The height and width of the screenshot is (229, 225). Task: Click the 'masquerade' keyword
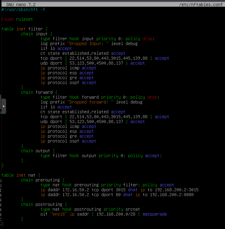154,214
